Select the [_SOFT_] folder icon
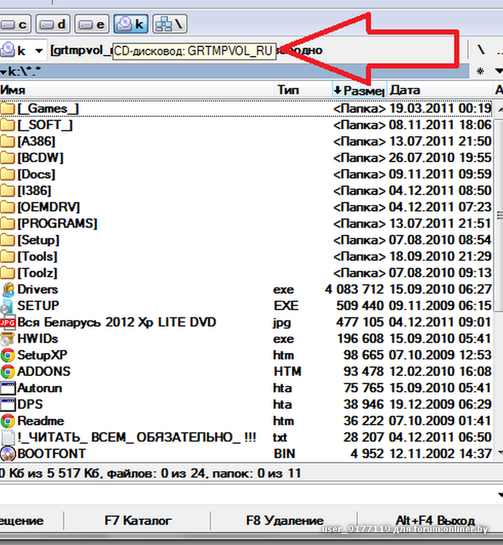 tap(7, 125)
